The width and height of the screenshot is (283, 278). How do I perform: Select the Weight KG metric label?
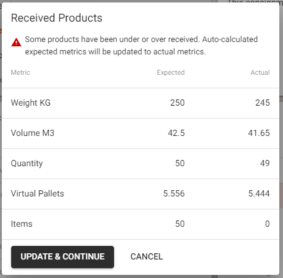(x=31, y=103)
